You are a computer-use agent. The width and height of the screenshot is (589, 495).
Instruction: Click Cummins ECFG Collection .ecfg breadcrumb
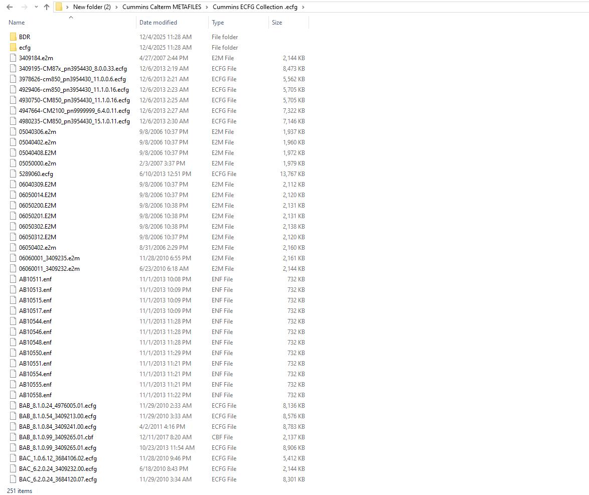click(255, 7)
